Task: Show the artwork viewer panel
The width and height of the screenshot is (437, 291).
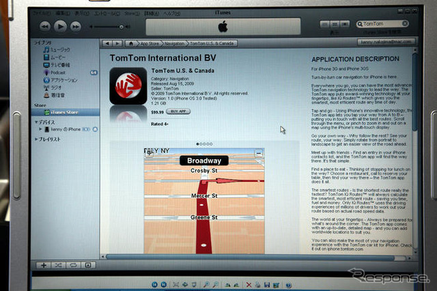Action: pos(88,265)
